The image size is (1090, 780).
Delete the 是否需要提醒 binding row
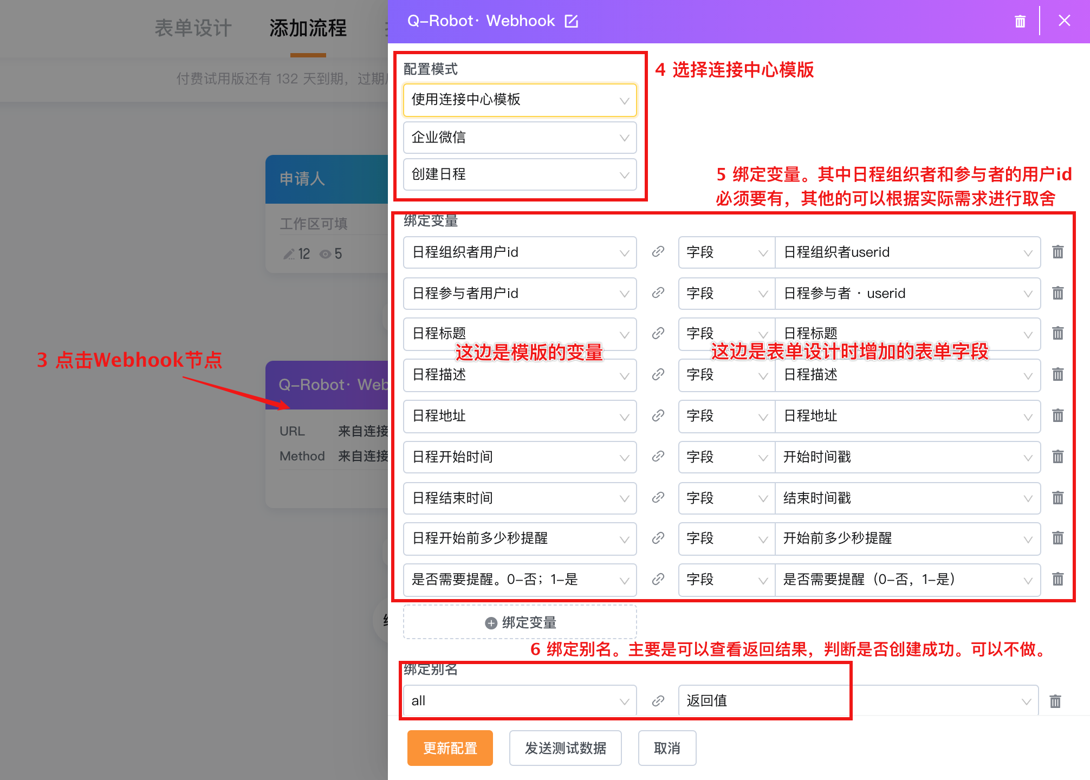[1057, 579]
